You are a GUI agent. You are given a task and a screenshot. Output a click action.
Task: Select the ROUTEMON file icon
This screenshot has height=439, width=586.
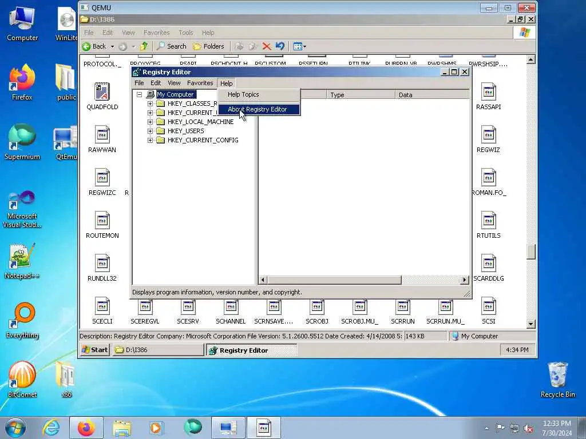click(x=102, y=225)
